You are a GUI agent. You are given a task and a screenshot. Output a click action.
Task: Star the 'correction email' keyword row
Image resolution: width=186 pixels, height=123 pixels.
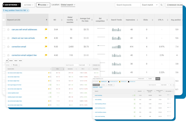(8, 47)
